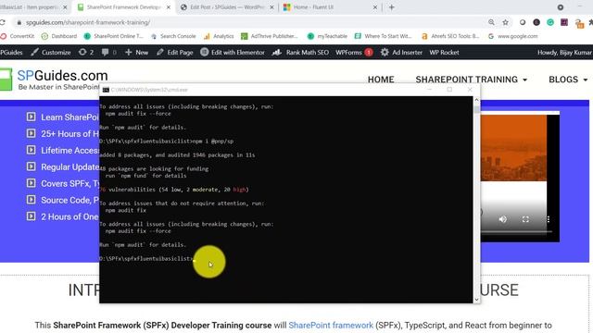The height and width of the screenshot is (333, 593).
Task: Close the Edit Post WordPress tab
Action: click(x=271, y=7)
